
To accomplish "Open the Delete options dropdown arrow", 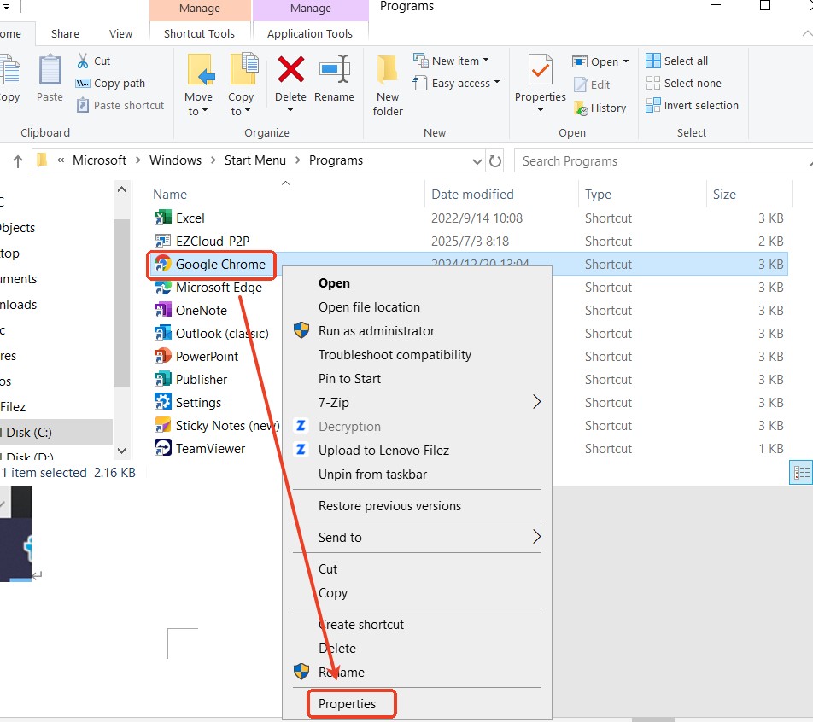I will click(x=290, y=110).
